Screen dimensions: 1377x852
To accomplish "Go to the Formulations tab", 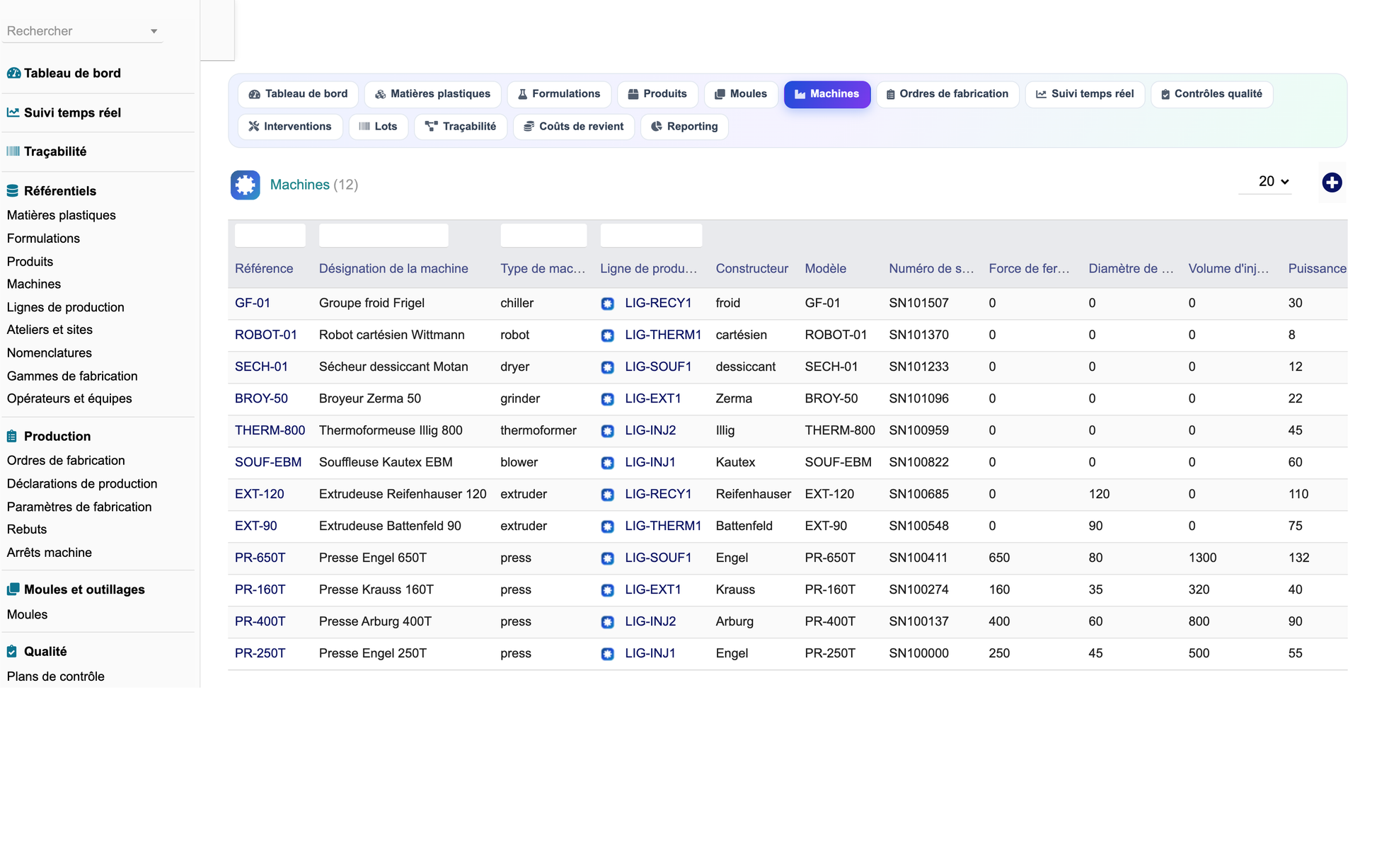I will tap(559, 94).
